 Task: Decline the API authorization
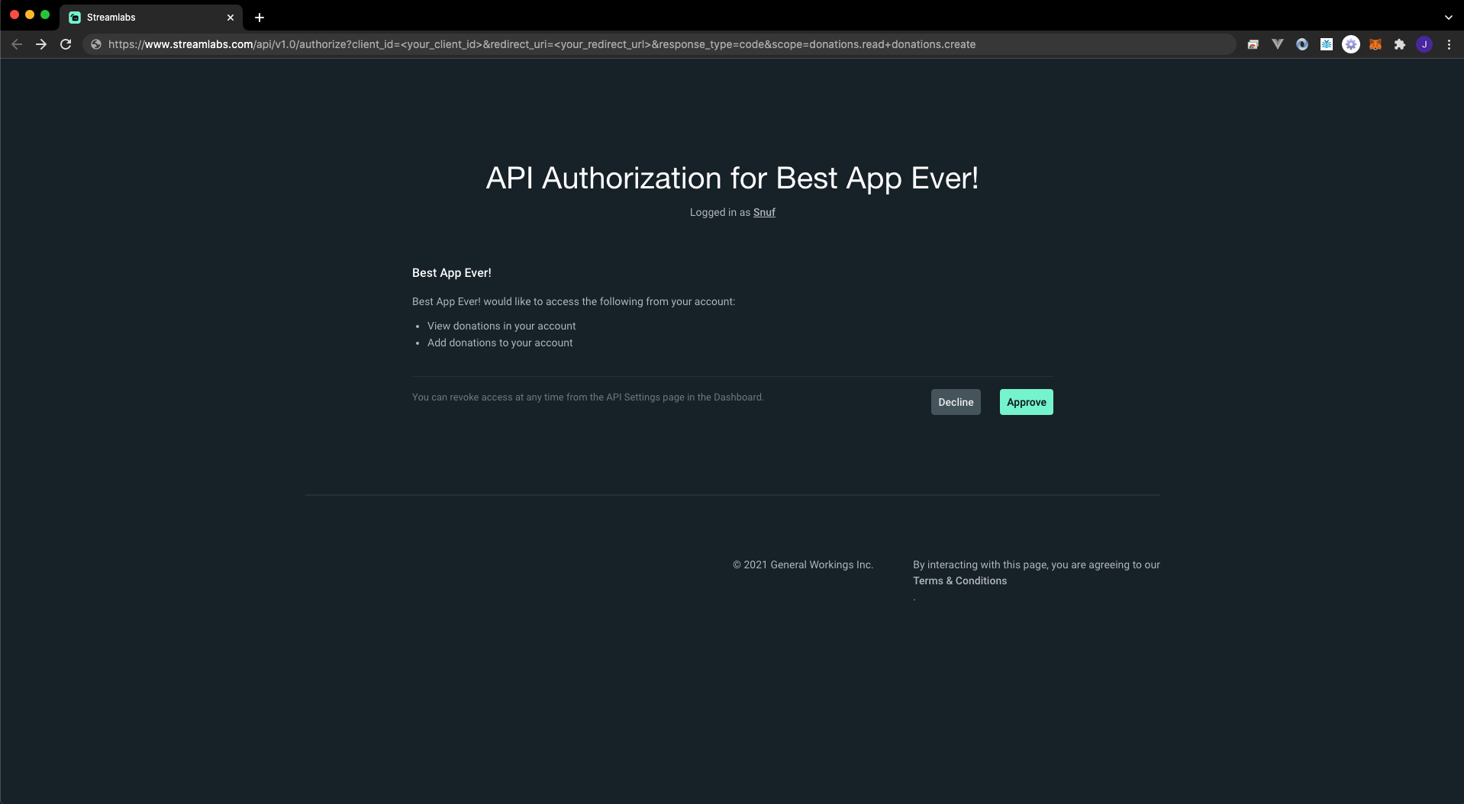[x=956, y=402]
